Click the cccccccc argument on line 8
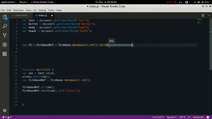 point(120,45)
